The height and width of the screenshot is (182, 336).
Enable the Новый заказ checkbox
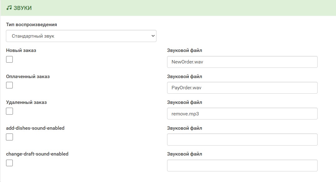tap(9, 59)
